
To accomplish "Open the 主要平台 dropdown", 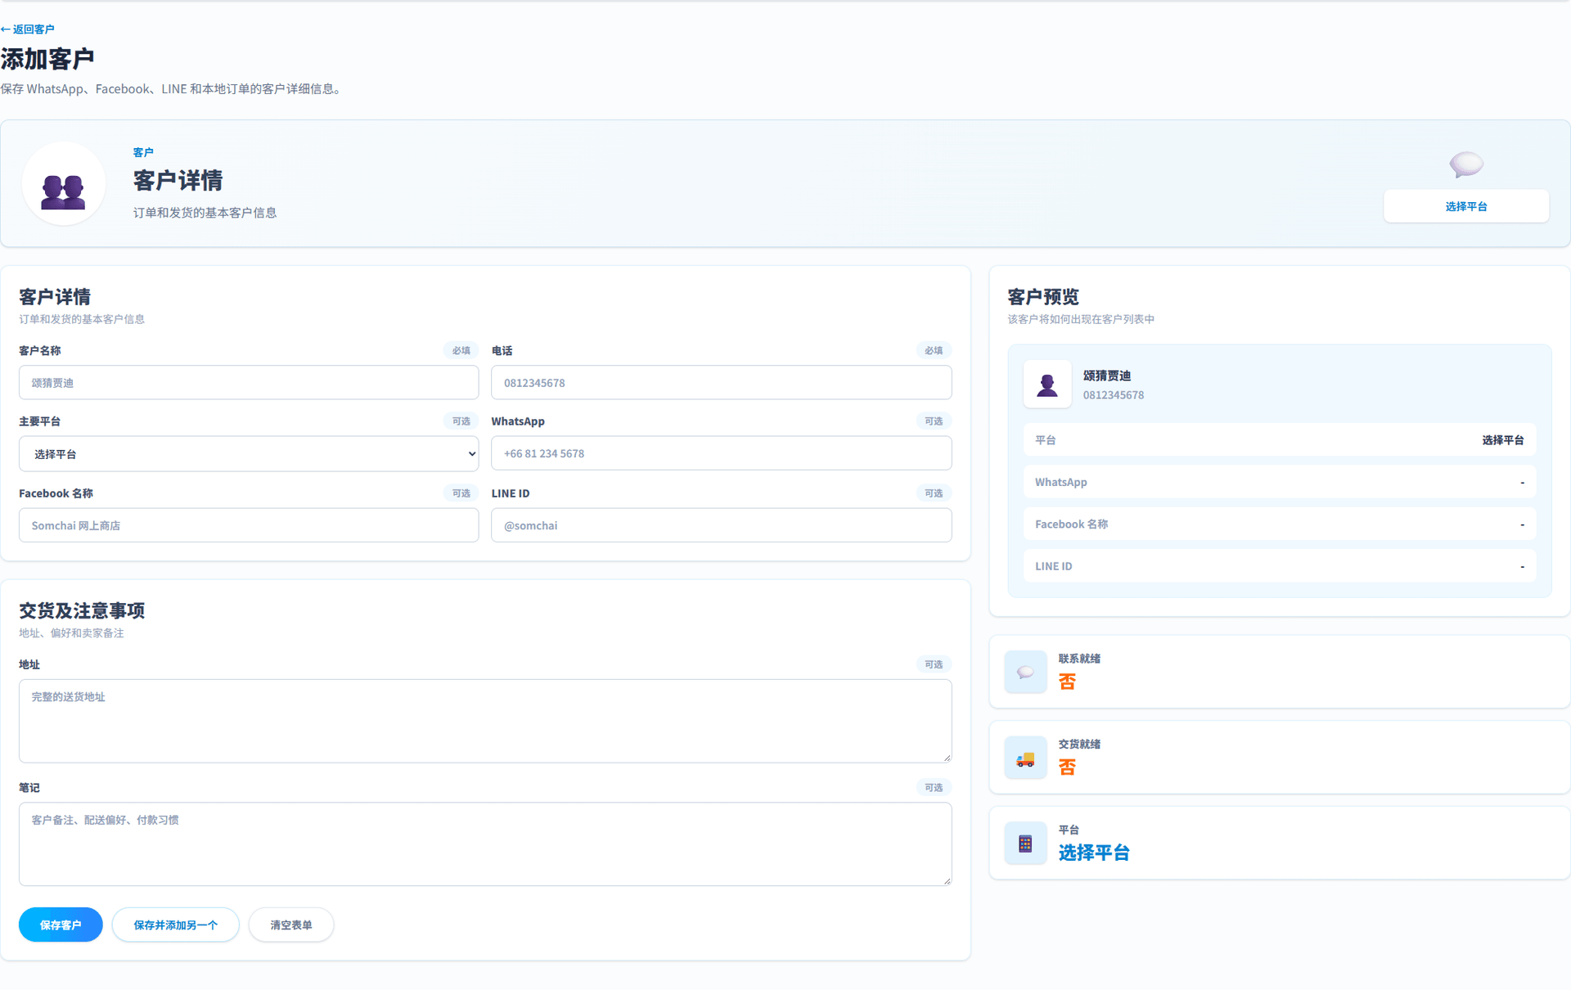I will point(249,453).
